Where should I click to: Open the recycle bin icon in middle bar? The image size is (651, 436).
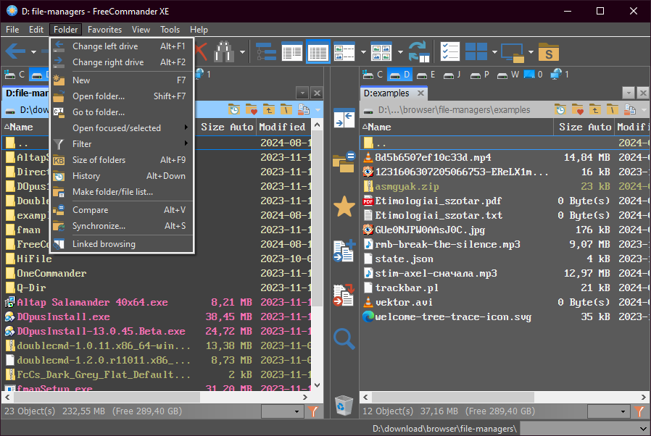click(344, 405)
